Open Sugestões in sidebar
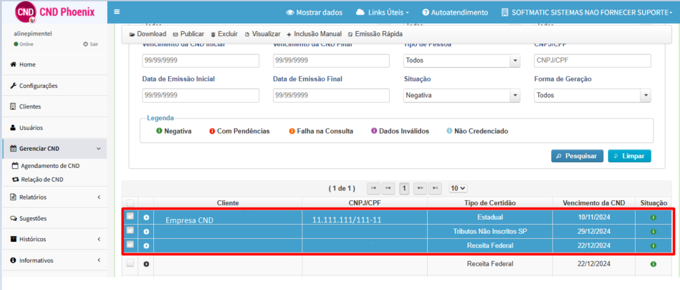The image size is (680, 290). pos(55,218)
